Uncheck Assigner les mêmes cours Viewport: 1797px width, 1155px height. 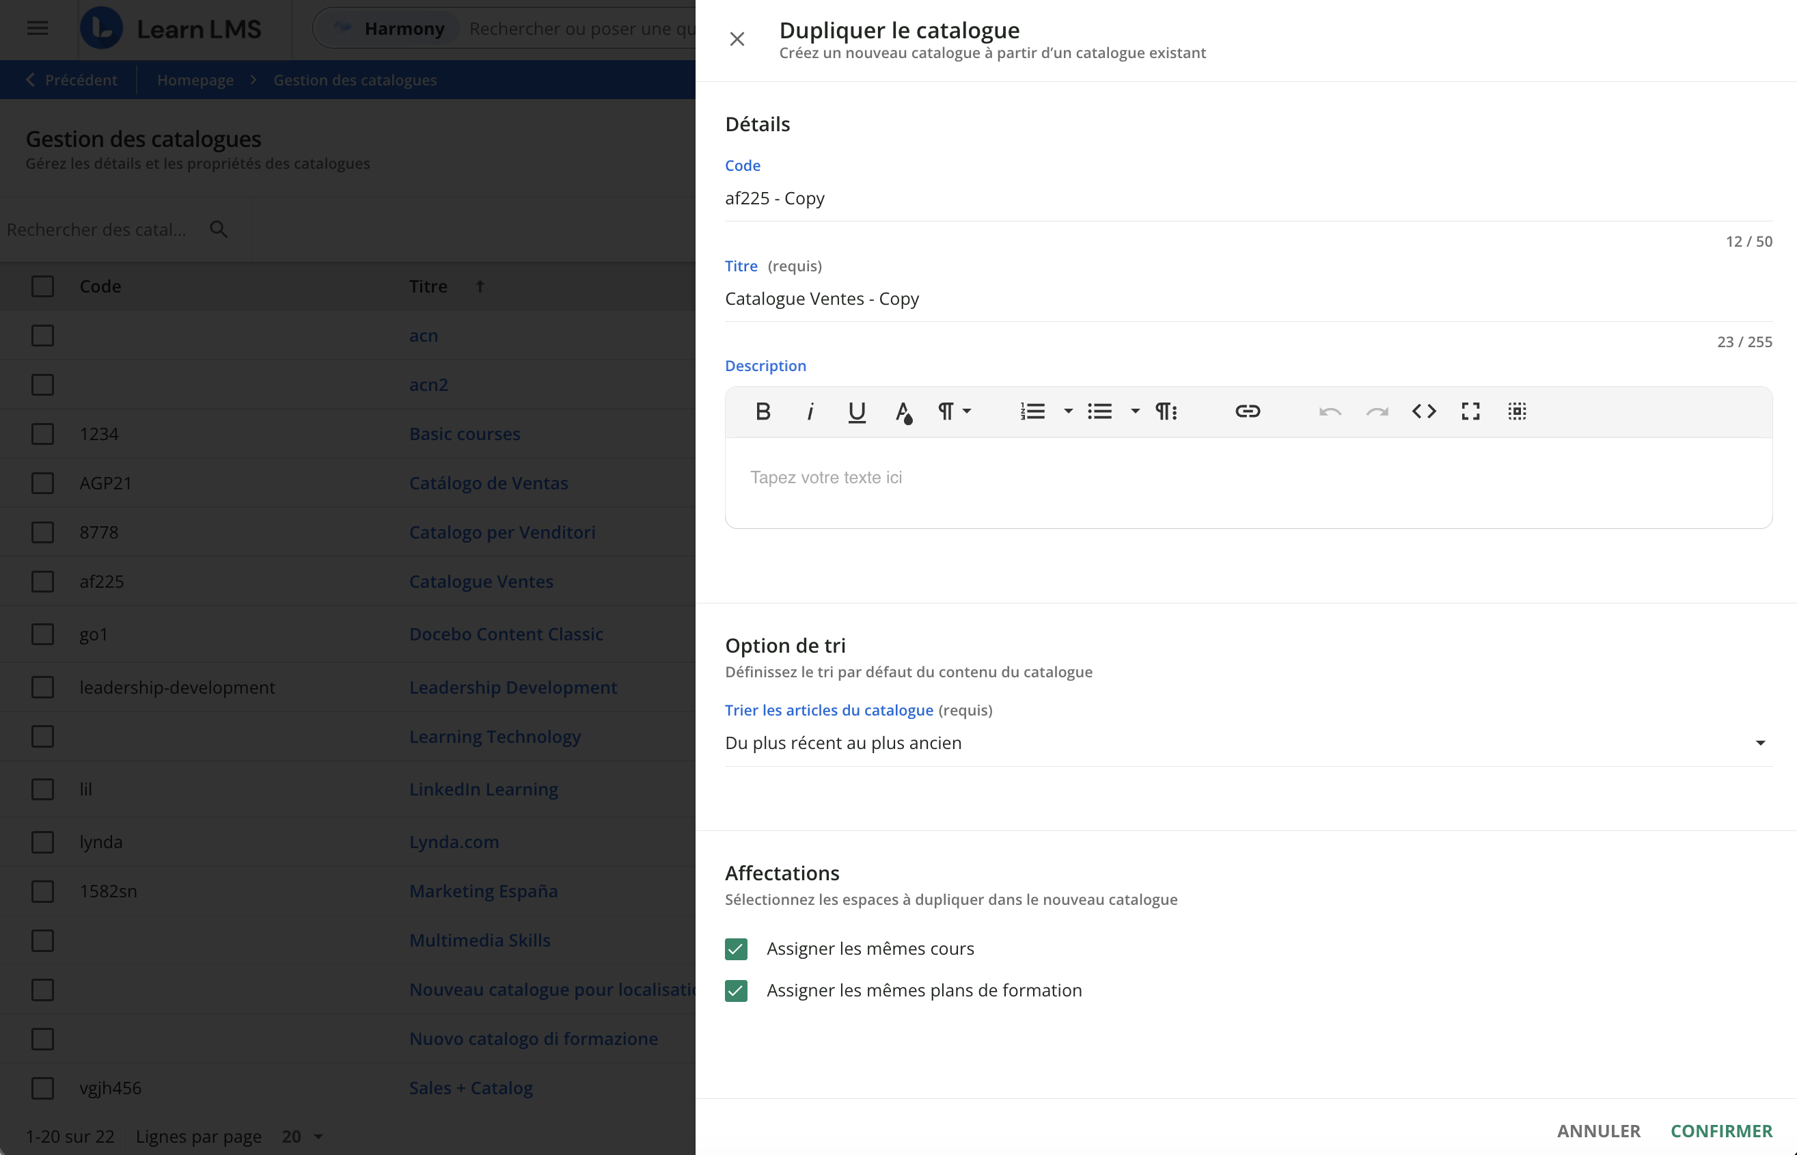736,949
